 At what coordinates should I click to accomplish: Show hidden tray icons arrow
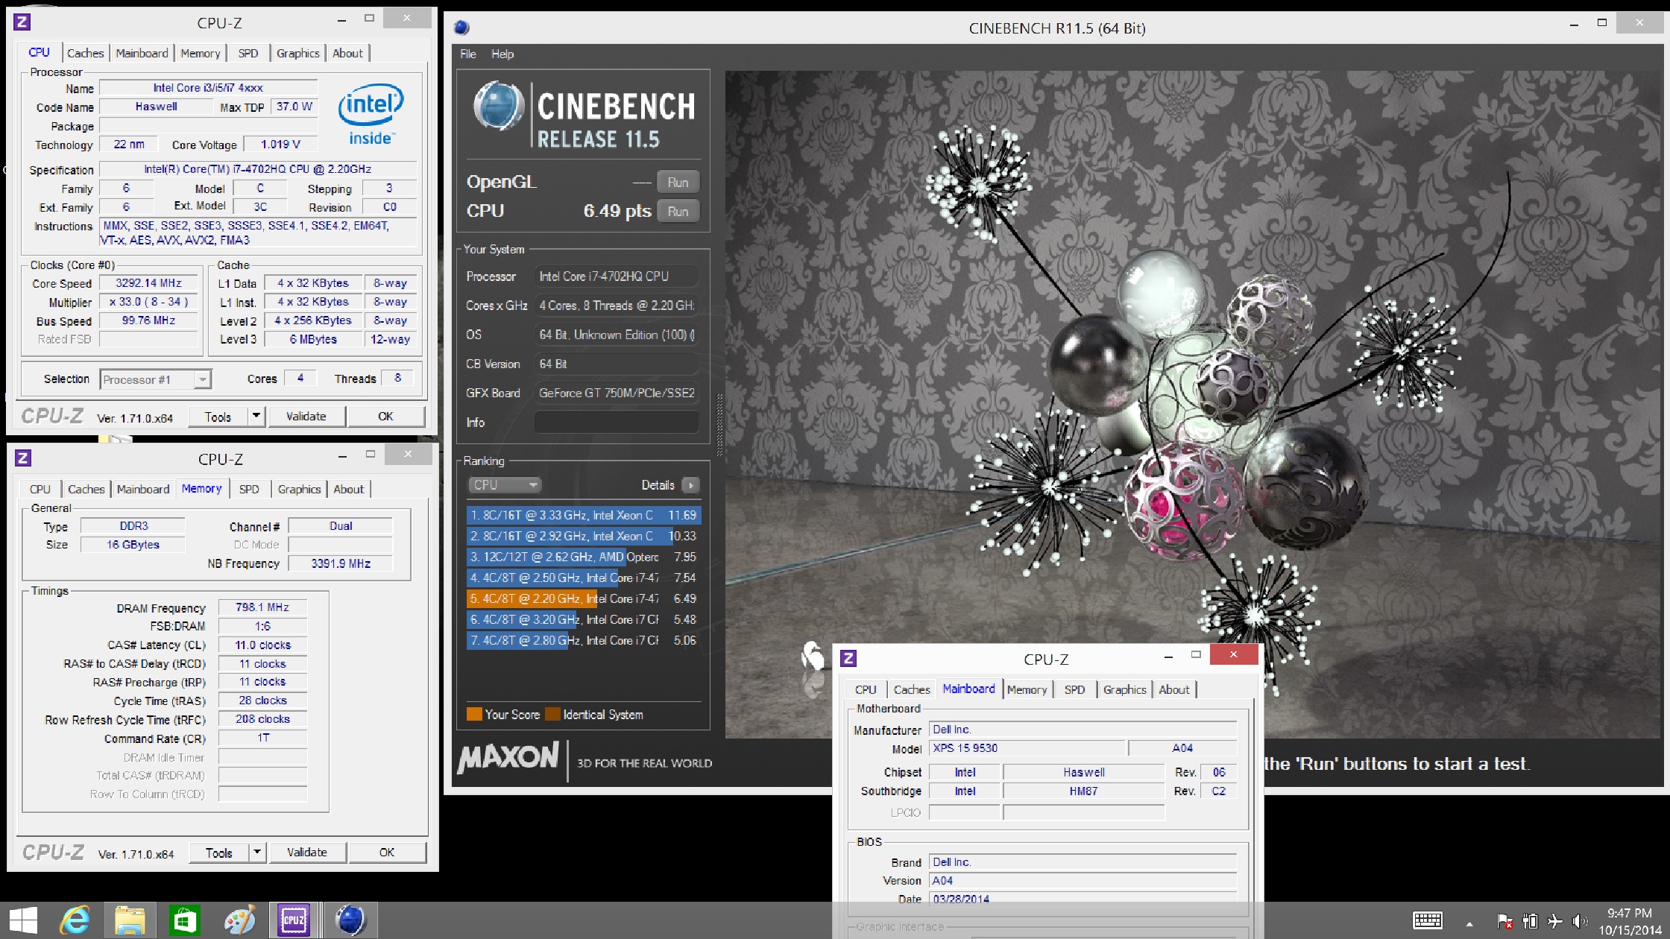pyautogui.click(x=1469, y=923)
